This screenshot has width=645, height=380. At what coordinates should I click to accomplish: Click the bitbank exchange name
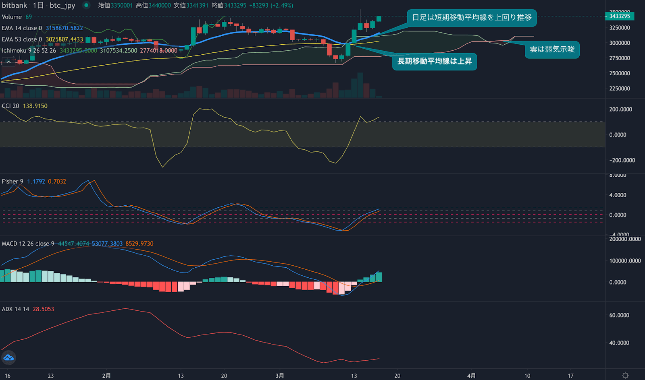14,6
